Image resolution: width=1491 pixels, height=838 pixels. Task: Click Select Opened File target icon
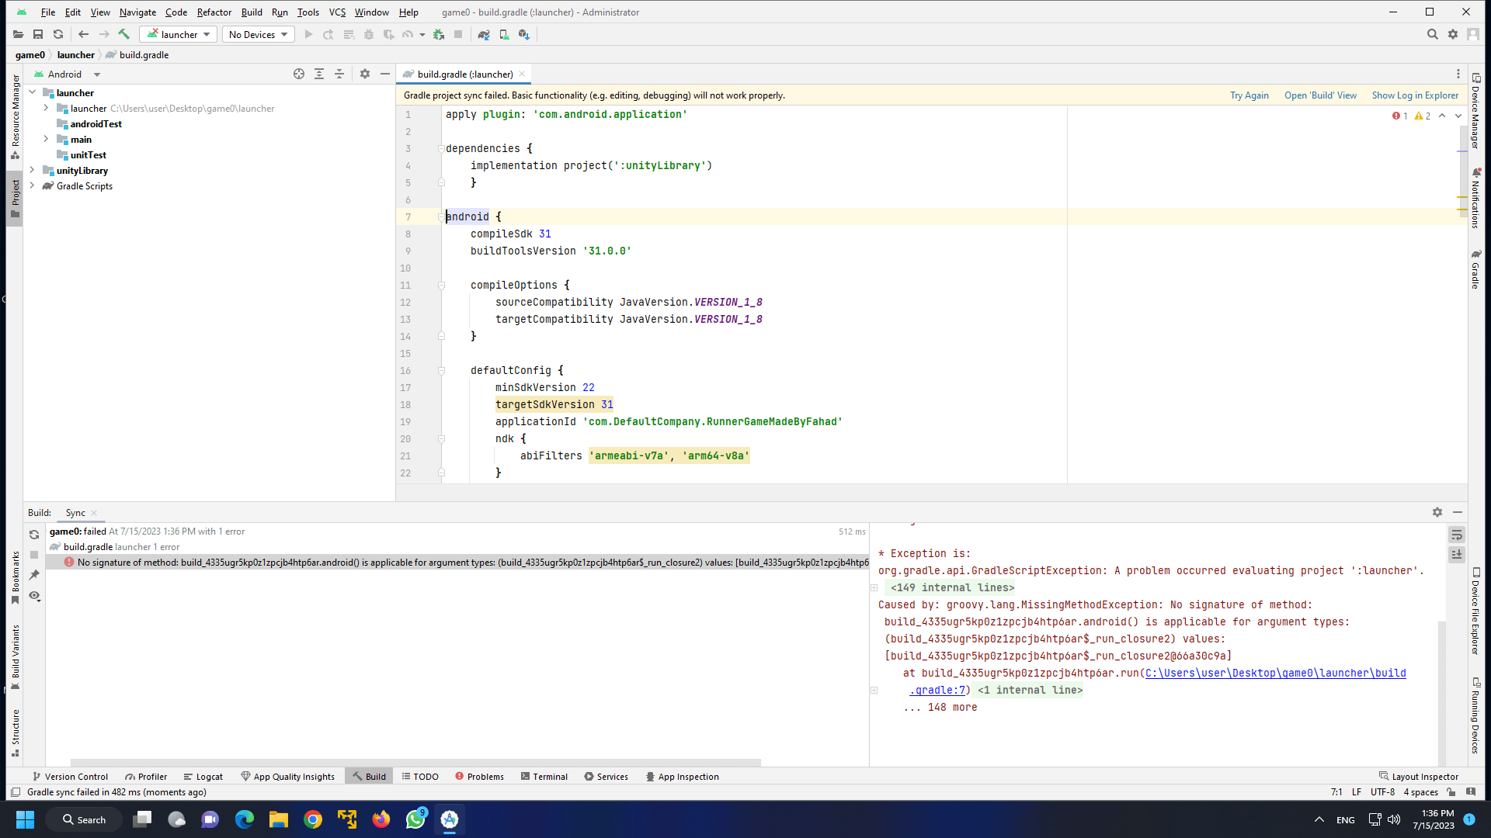pyautogui.click(x=299, y=74)
